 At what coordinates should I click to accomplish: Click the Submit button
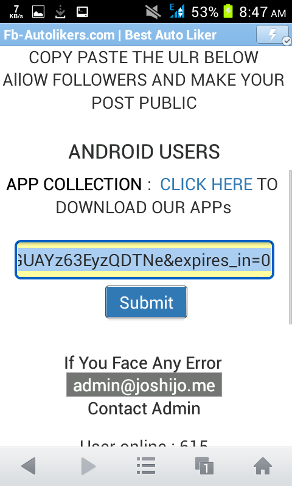(146, 302)
